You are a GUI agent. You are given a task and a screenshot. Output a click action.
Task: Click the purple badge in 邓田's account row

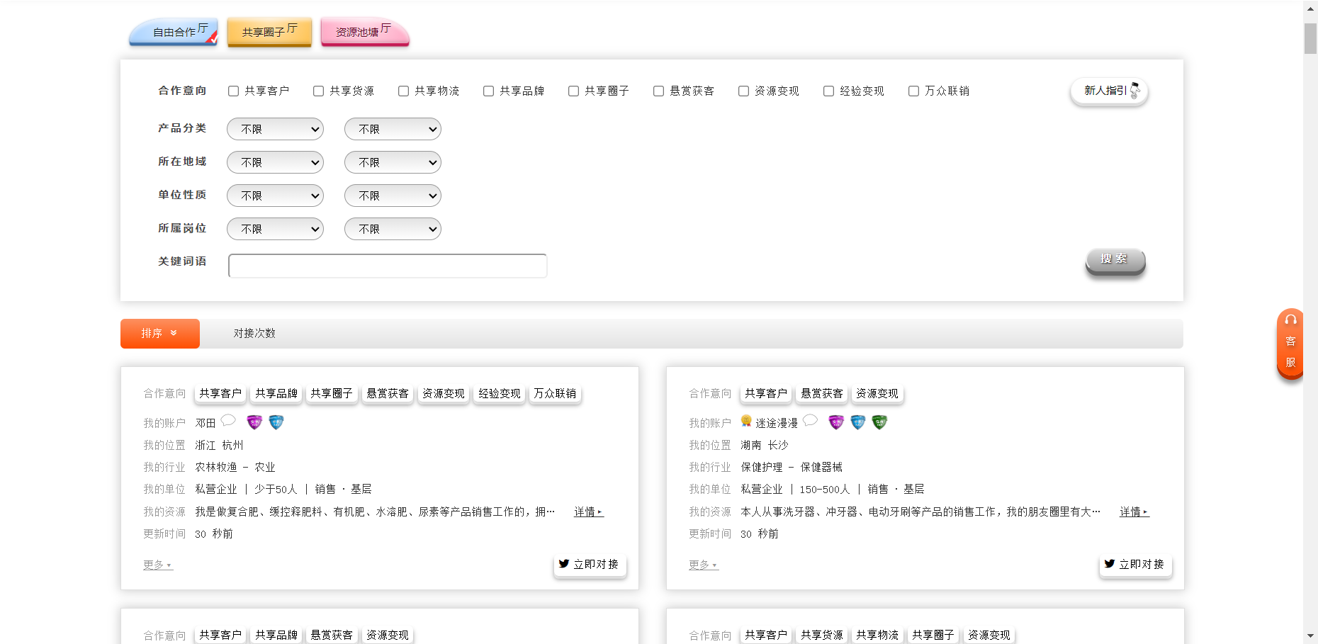[x=254, y=423]
